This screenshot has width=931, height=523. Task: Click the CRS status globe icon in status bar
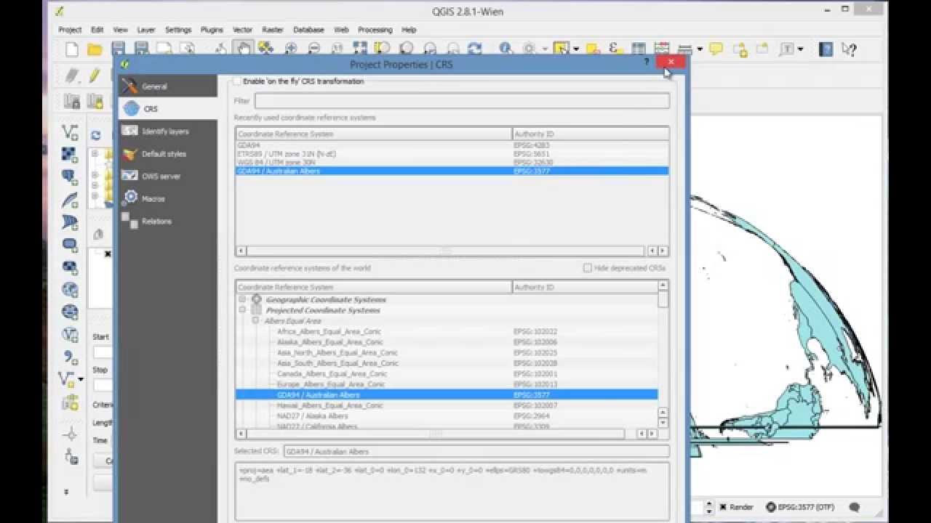coord(770,507)
